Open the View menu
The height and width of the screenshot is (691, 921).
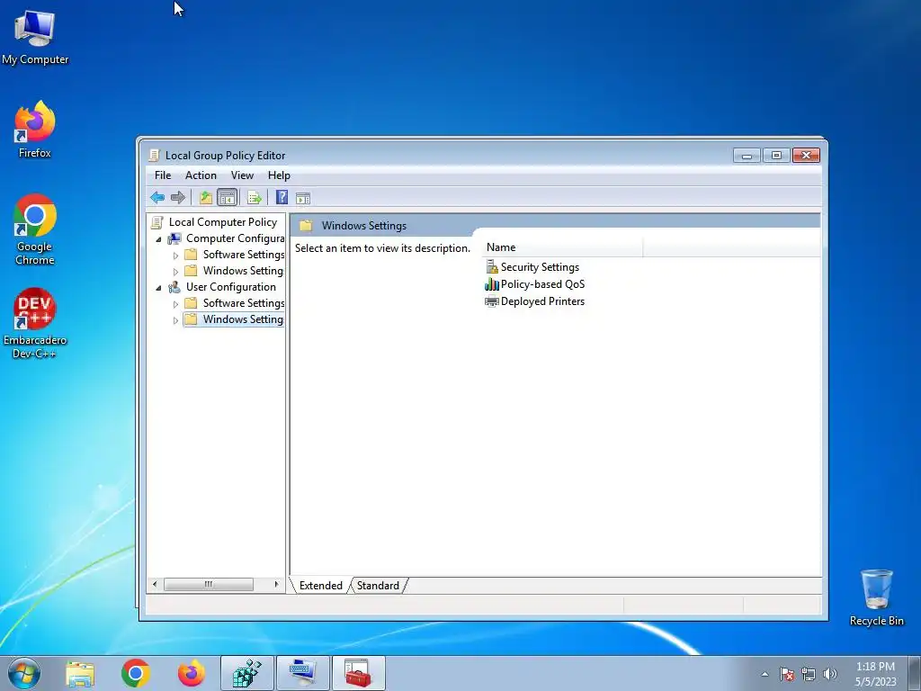(242, 175)
